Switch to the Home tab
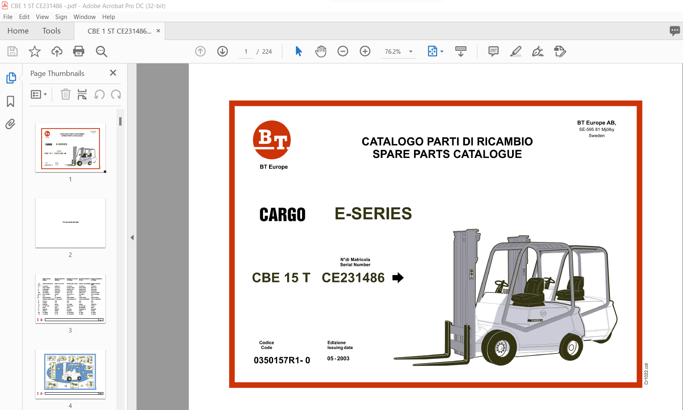683x410 pixels. [x=18, y=31]
